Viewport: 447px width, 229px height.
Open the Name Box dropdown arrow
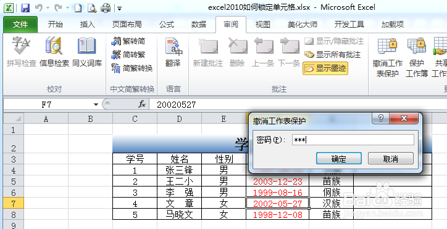(96, 105)
